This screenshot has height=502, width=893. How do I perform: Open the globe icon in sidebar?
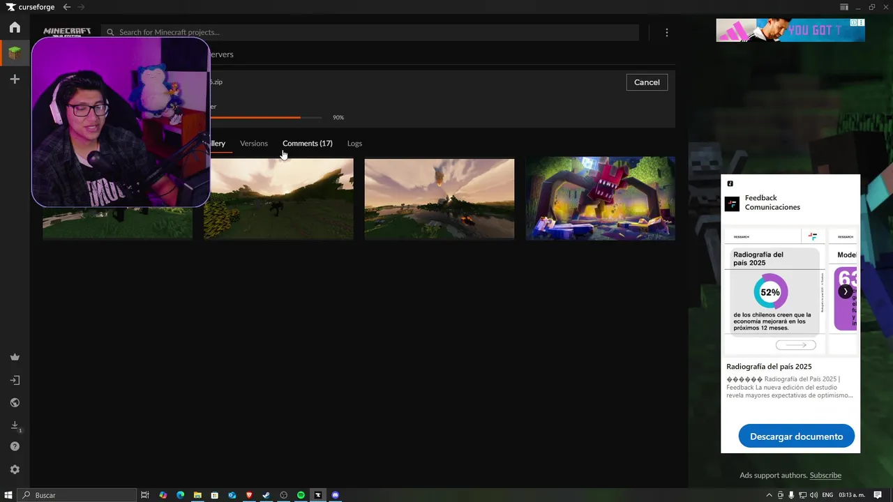(x=15, y=403)
